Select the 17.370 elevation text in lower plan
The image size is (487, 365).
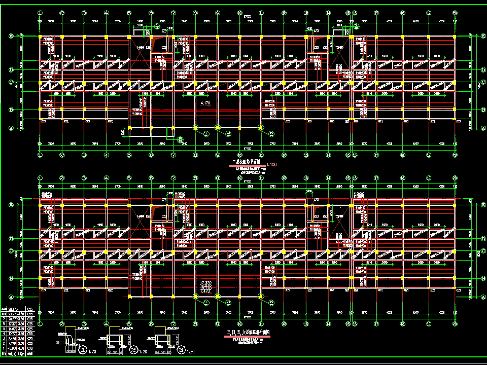[205, 282]
